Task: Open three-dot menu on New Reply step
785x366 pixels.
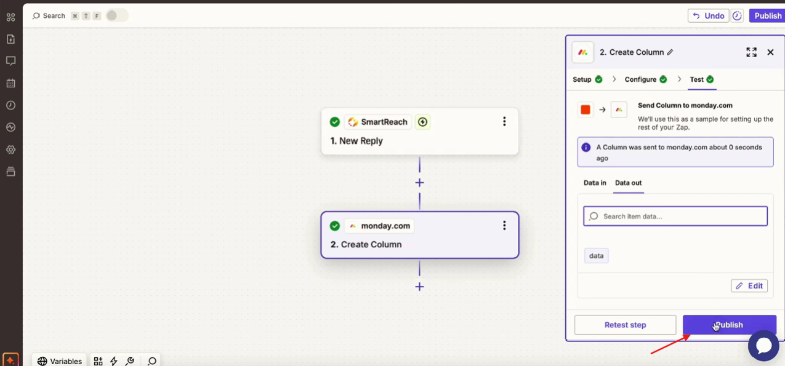Action: click(504, 122)
